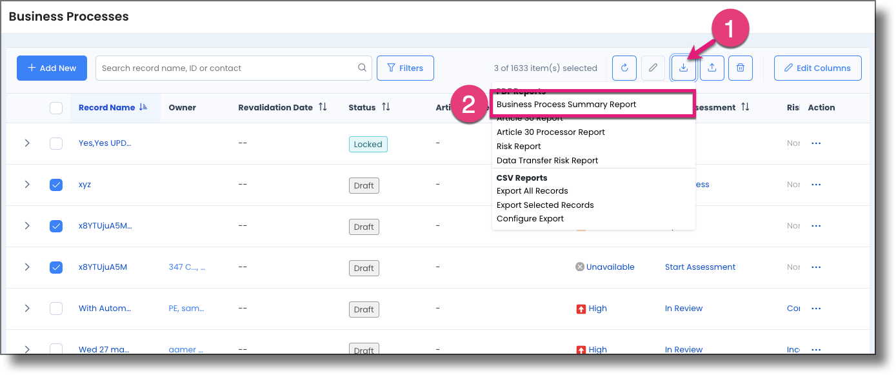Image resolution: width=896 pixels, height=375 pixels.
Task: Expand the Yes,Yes UPD record row
Action: (27, 143)
